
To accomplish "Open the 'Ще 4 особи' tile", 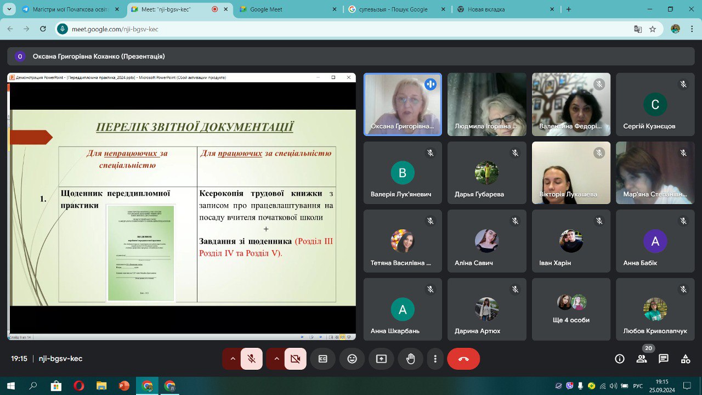I will click(x=571, y=309).
